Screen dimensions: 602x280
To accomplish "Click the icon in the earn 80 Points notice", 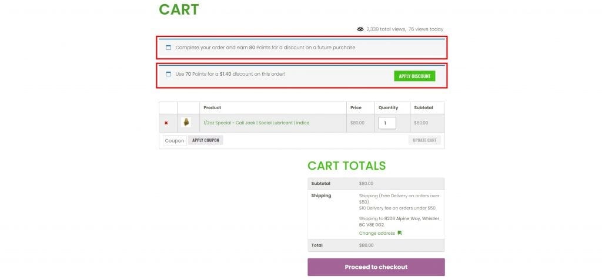I will click(168, 48).
